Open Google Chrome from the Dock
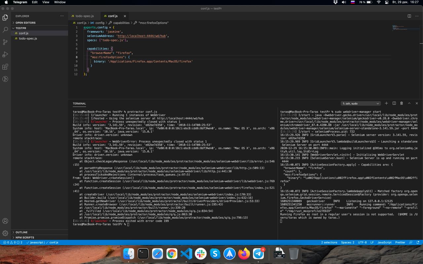The image size is (423, 264). 172,254
